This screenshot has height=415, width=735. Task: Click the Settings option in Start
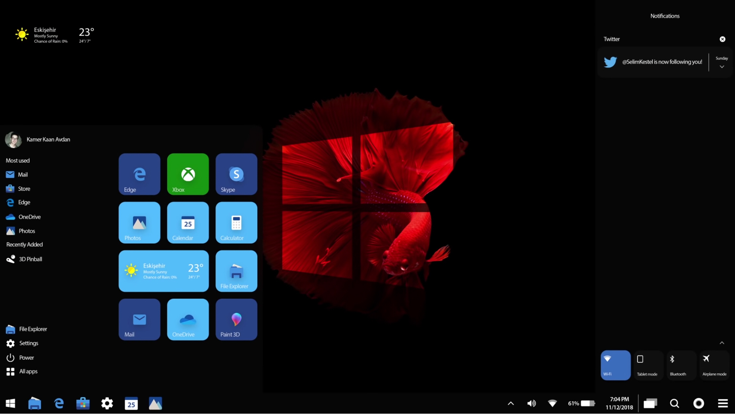28,343
